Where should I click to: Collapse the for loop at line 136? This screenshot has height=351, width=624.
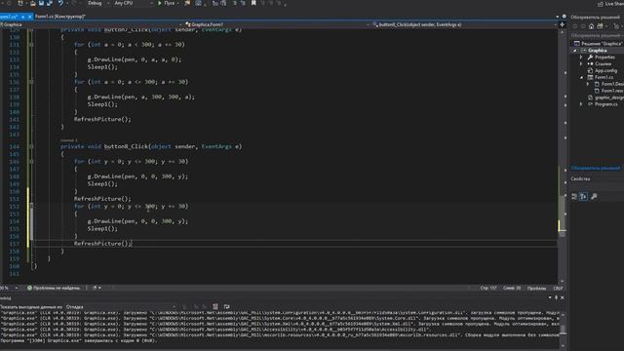(31, 82)
